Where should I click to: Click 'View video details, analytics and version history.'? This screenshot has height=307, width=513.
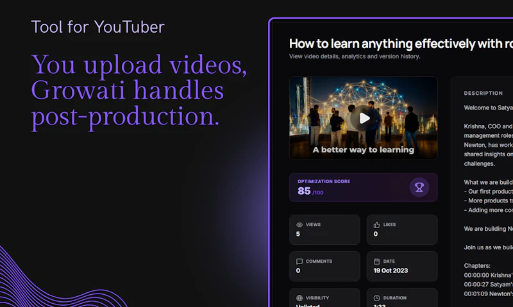coord(355,56)
